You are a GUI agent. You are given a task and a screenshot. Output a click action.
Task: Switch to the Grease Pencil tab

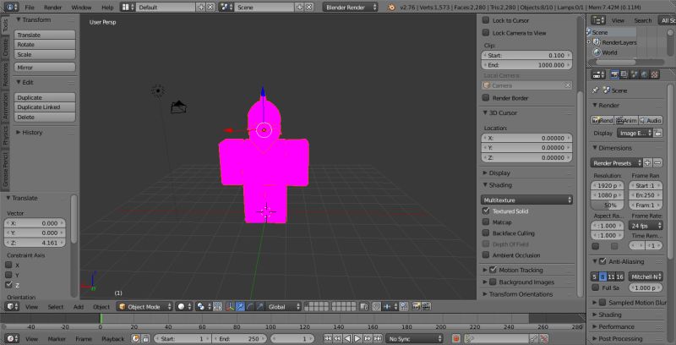(5, 167)
